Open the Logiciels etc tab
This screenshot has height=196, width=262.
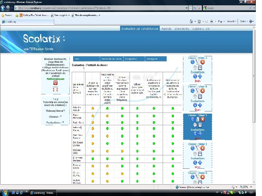pos(201,29)
